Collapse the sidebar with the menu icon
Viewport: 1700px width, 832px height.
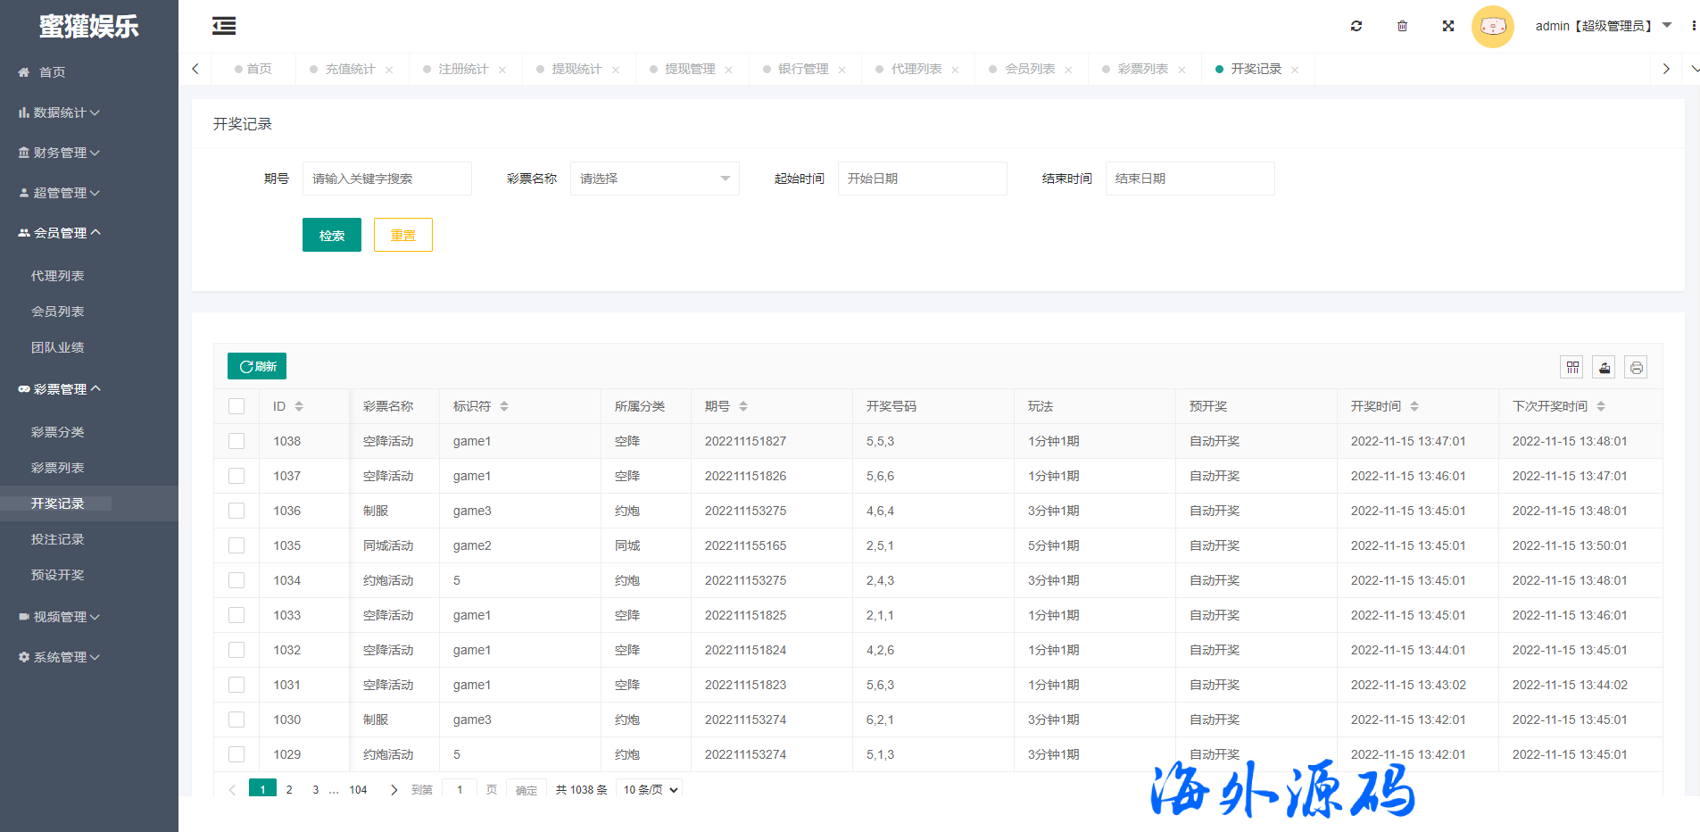[224, 26]
